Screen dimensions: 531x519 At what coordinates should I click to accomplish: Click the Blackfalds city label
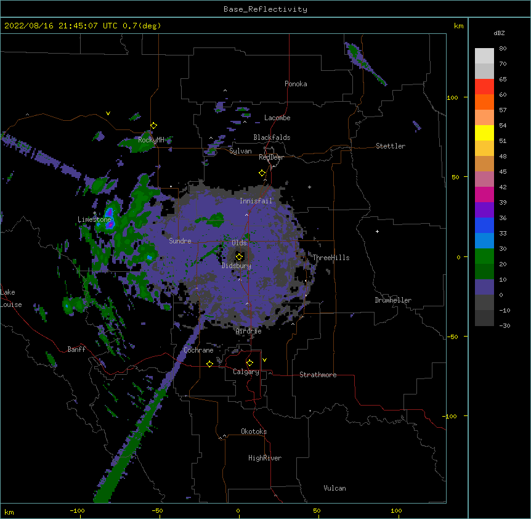(272, 137)
